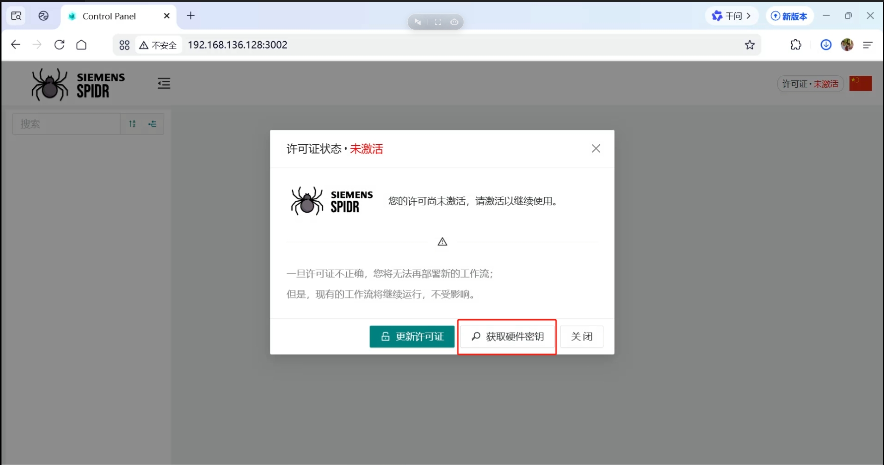Click the 不安全 not-secure warning label
884x465 pixels.
158,45
